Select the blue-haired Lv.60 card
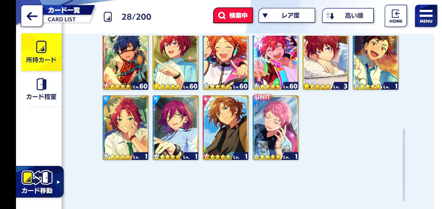 point(125,62)
